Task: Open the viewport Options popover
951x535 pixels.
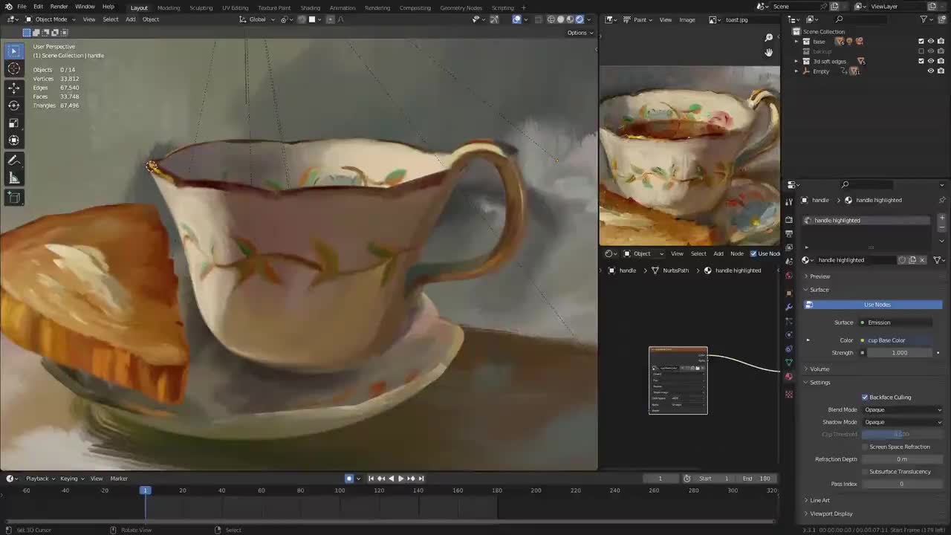Action: click(x=580, y=33)
